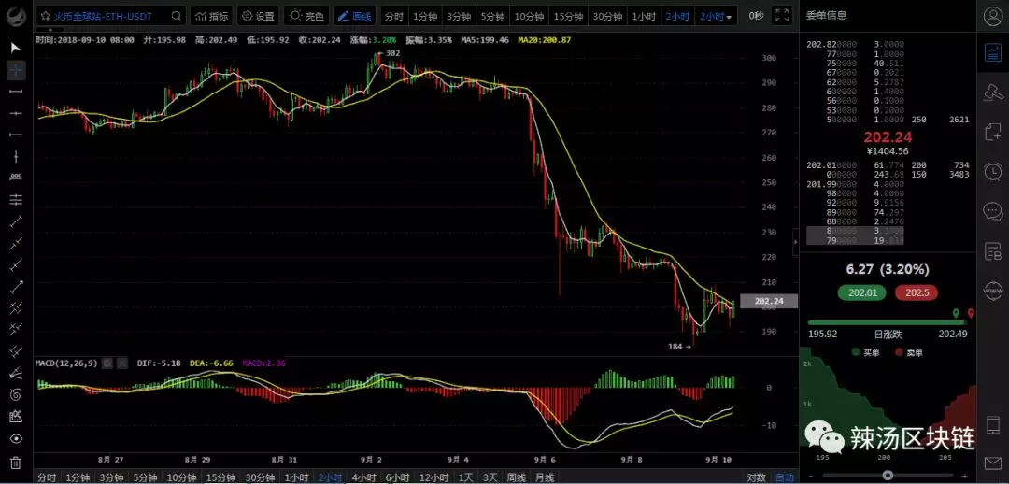This screenshot has height=484, width=1009.
Task: Open the price alert clock icon
Action: point(993,171)
